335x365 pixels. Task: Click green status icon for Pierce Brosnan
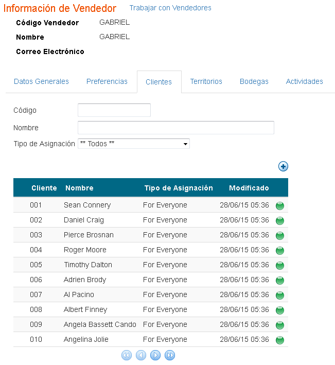[x=280, y=236]
